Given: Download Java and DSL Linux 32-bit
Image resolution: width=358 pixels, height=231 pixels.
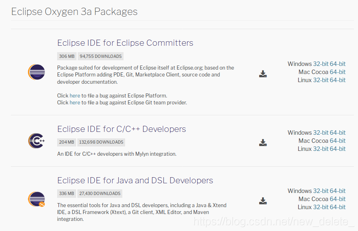Looking at the screenshot, I should point(321,207).
